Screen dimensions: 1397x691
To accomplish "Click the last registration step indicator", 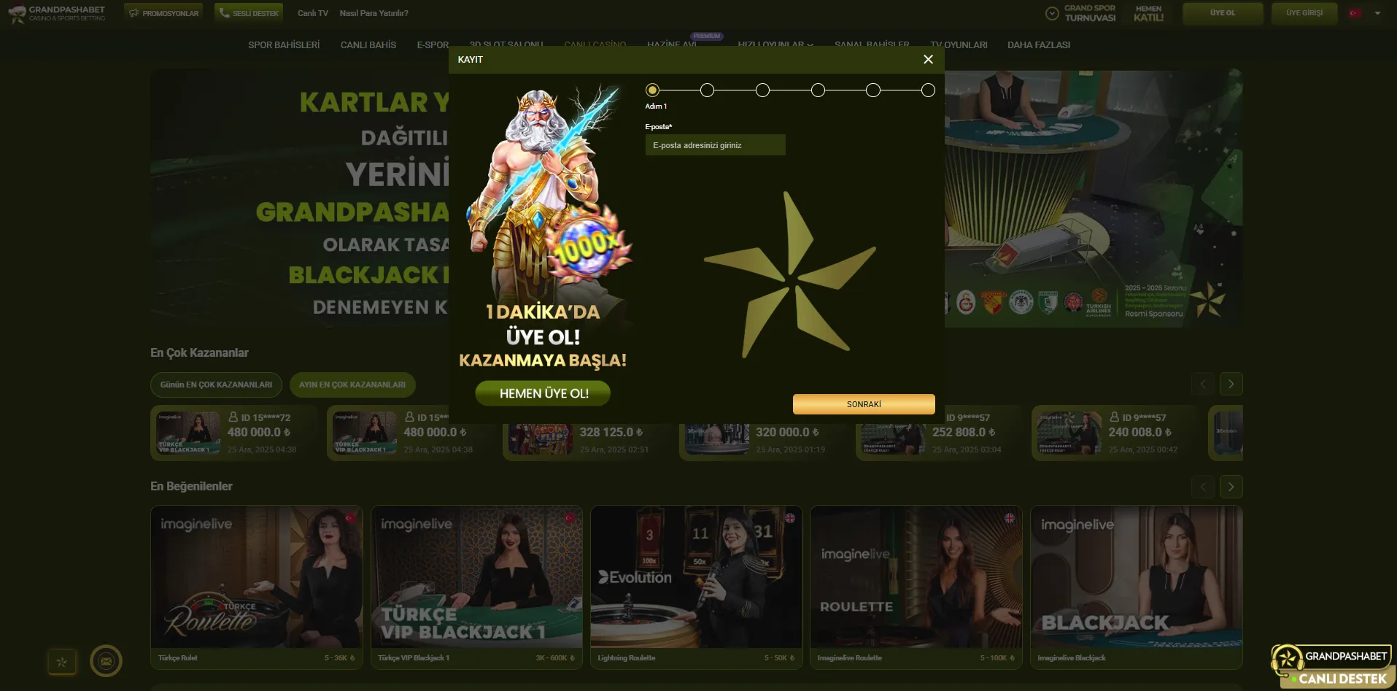I will pyautogui.click(x=928, y=90).
